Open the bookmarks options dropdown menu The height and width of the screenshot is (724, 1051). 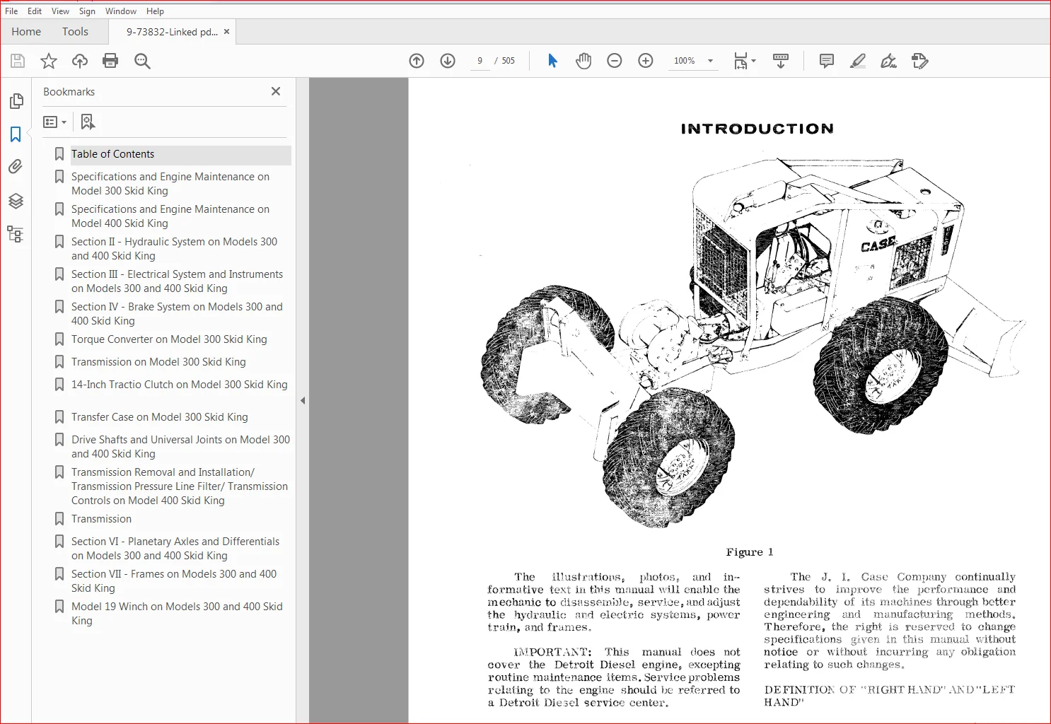55,122
